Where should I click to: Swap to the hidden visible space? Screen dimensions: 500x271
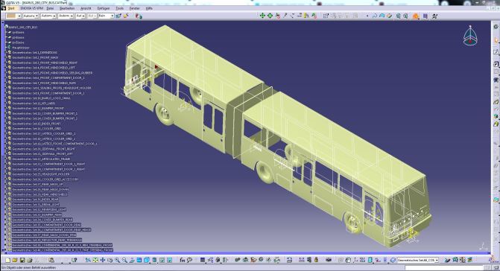(x=169, y=260)
